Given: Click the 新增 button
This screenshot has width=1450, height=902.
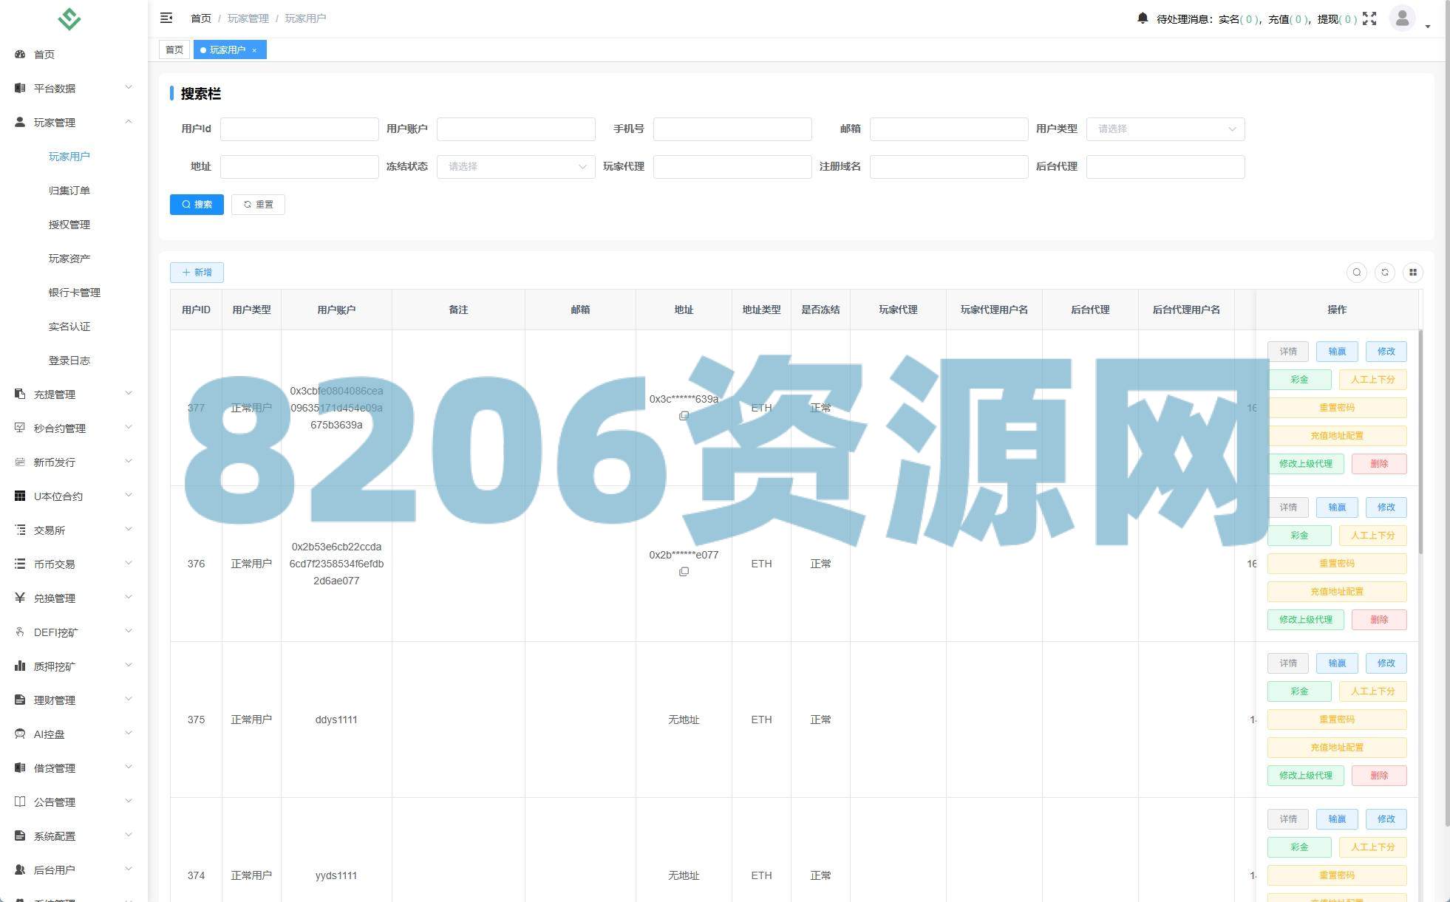Looking at the screenshot, I should pos(197,273).
